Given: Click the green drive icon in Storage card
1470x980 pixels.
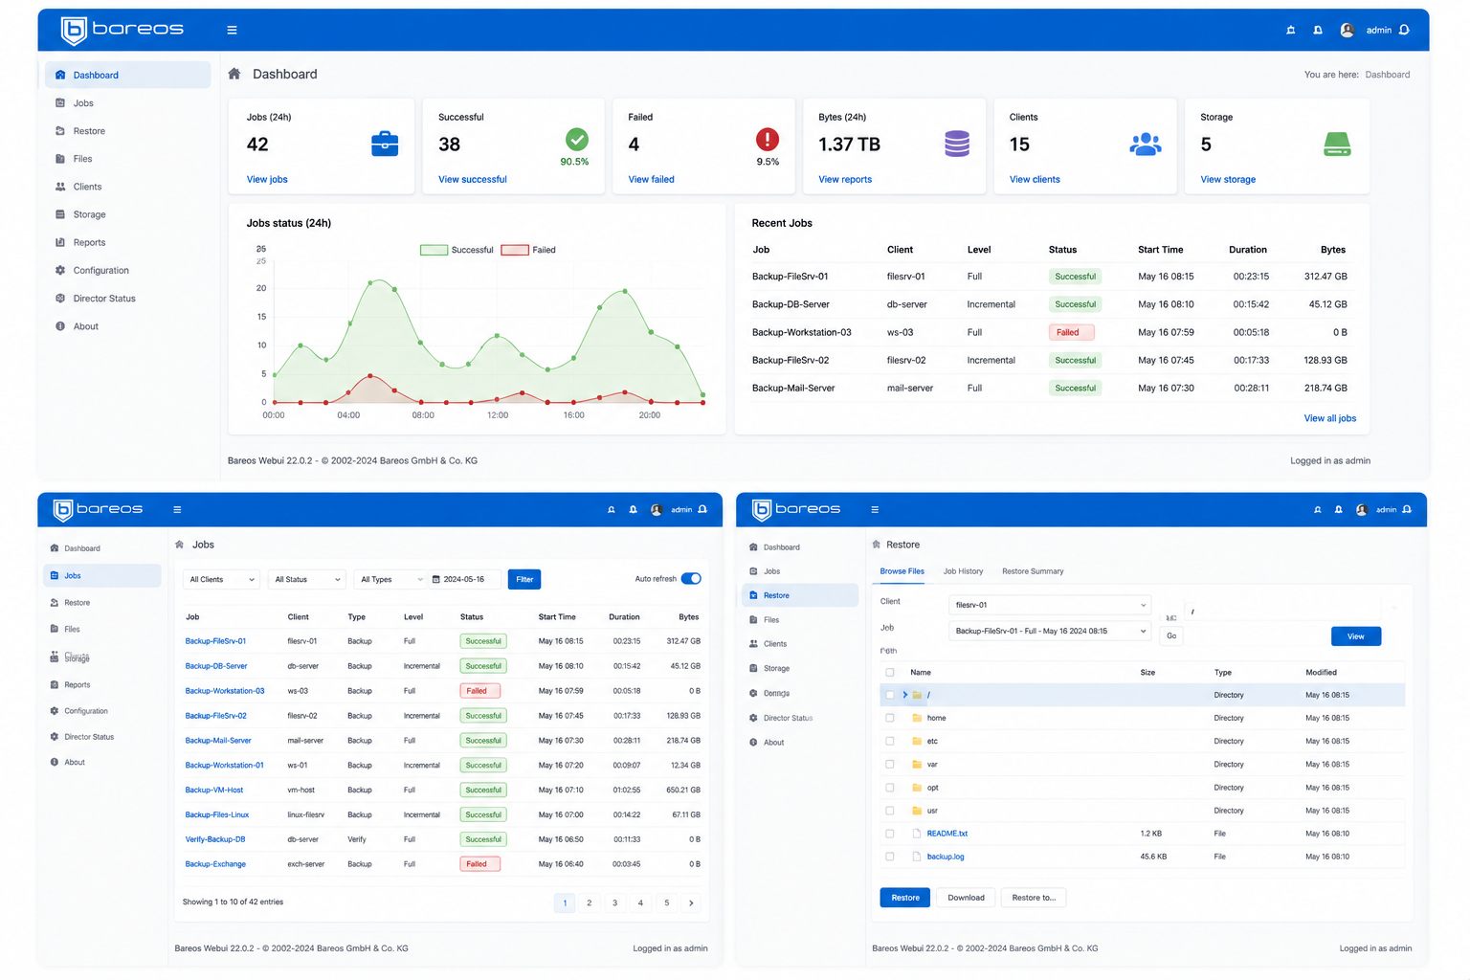Looking at the screenshot, I should (x=1337, y=145).
